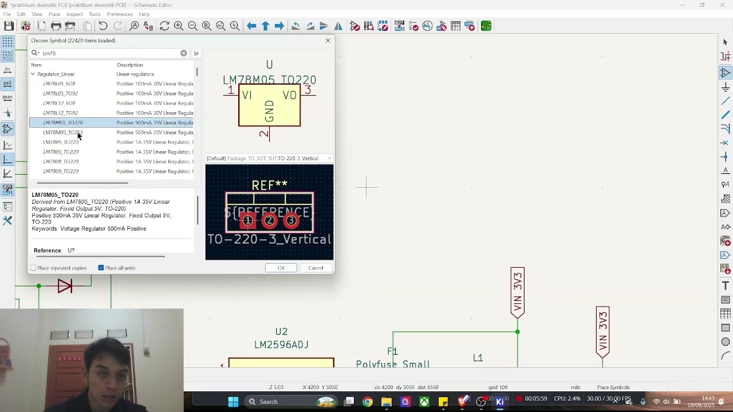The width and height of the screenshot is (733, 412).
Task: Open the Edit menu
Action: [21, 14]
